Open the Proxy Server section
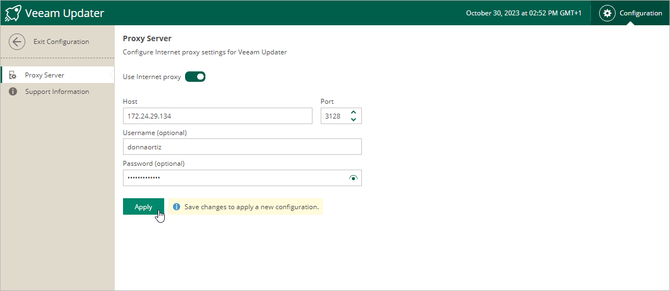The image size is (670, 291). 58,75
